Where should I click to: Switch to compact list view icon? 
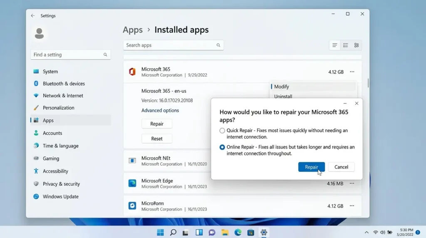(335, 45)
